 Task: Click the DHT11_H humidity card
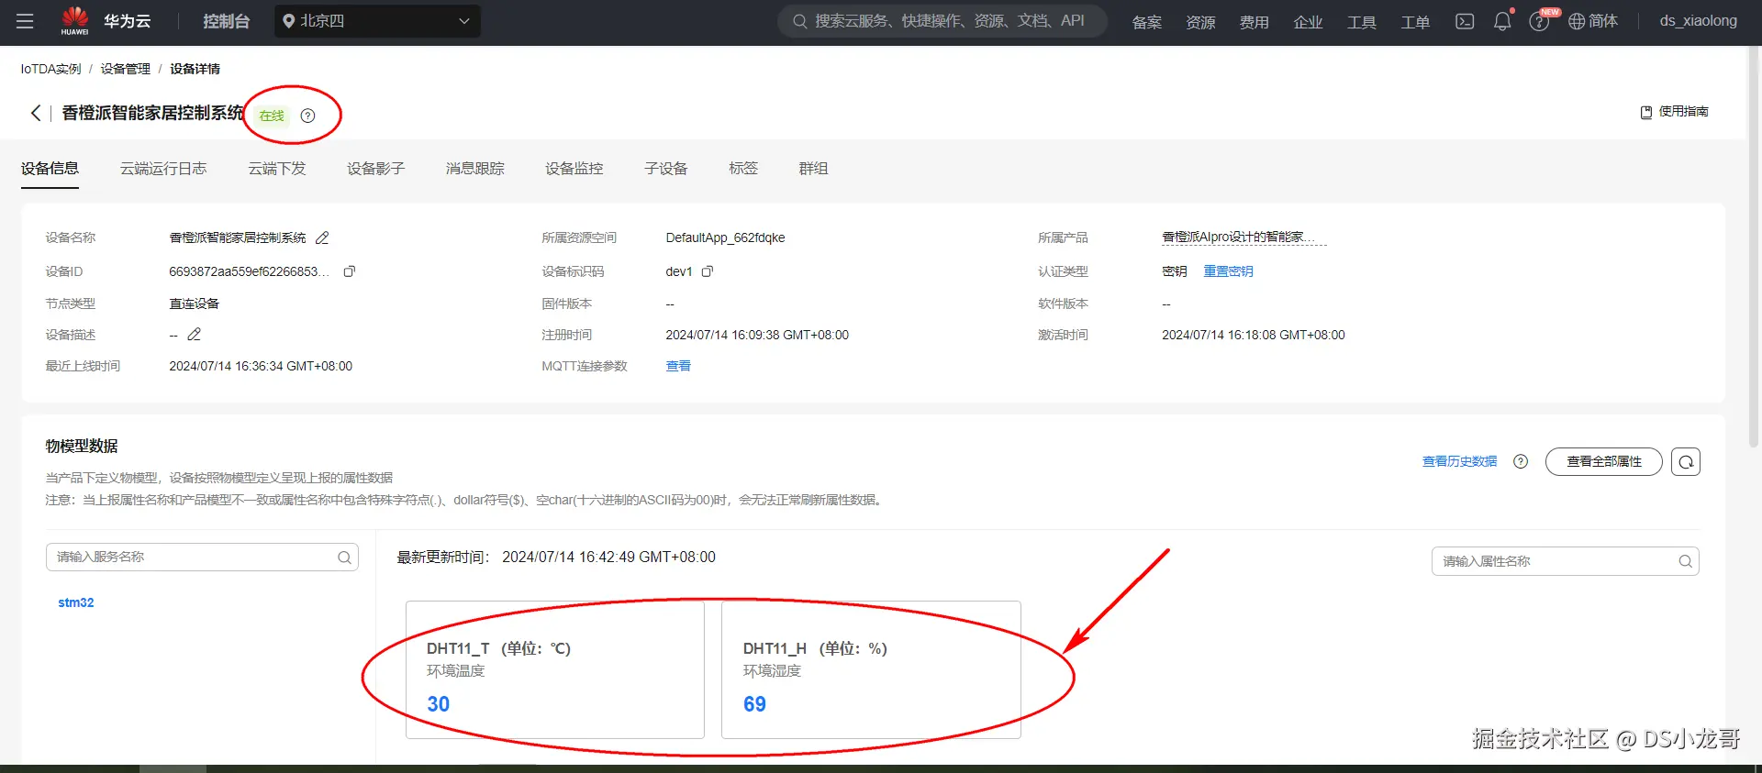coord(871,669)
